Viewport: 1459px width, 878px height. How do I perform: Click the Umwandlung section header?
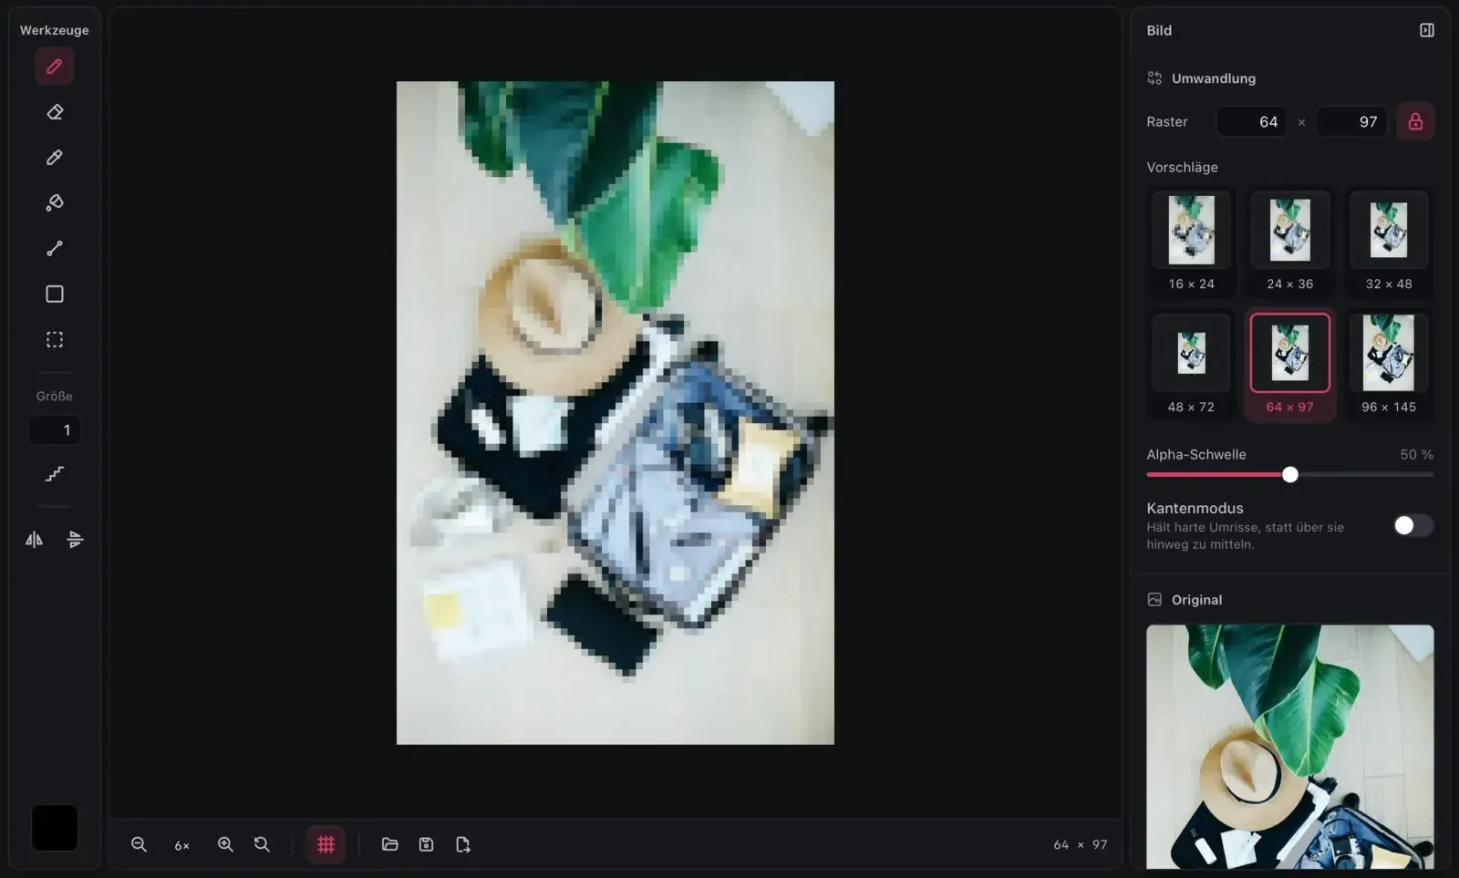(x=1214, y=78)
